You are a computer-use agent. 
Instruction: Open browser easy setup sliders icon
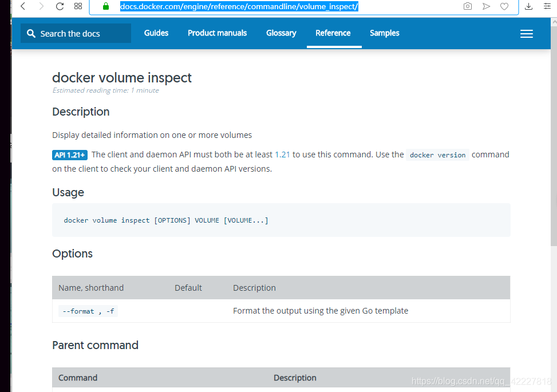coord(547,6)
